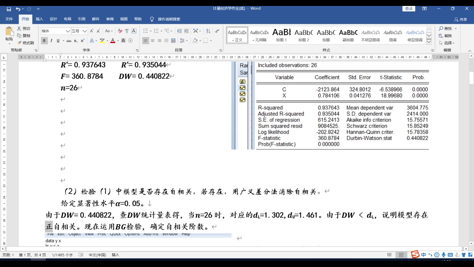
Task: Open 操作说明搜索 tell-me search box
Action: [x=165, y=19]
